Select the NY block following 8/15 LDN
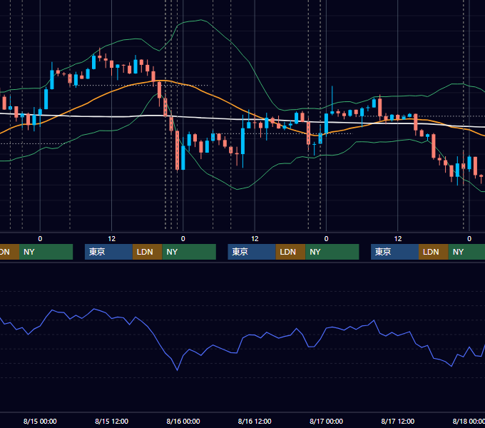This screenshot has width=485, height=428. 189,252
